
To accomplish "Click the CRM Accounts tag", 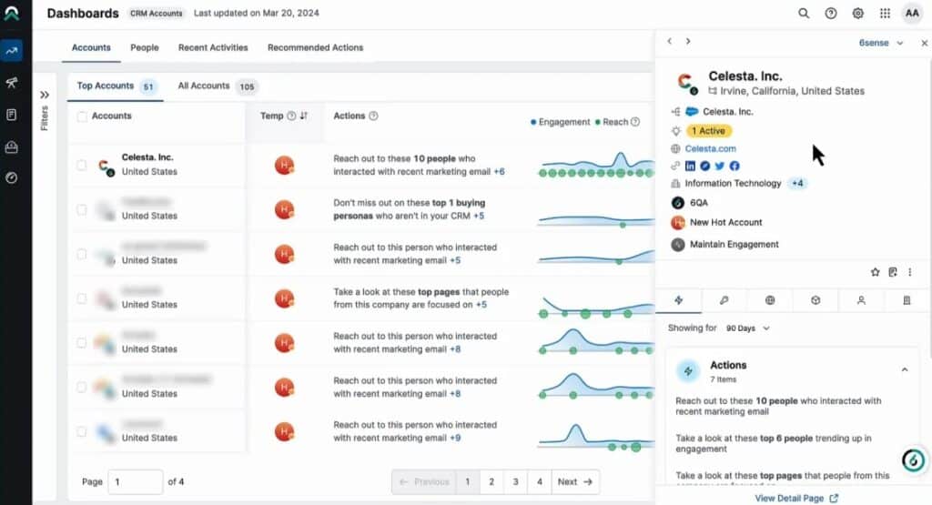I will click(x=157, y=13).
